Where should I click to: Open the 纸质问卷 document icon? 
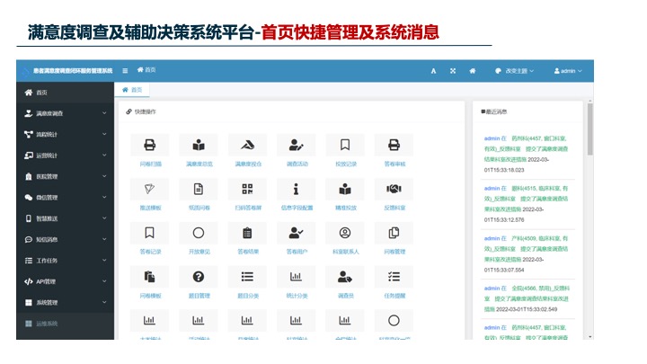pyautogui.click(x=199, y=189)
